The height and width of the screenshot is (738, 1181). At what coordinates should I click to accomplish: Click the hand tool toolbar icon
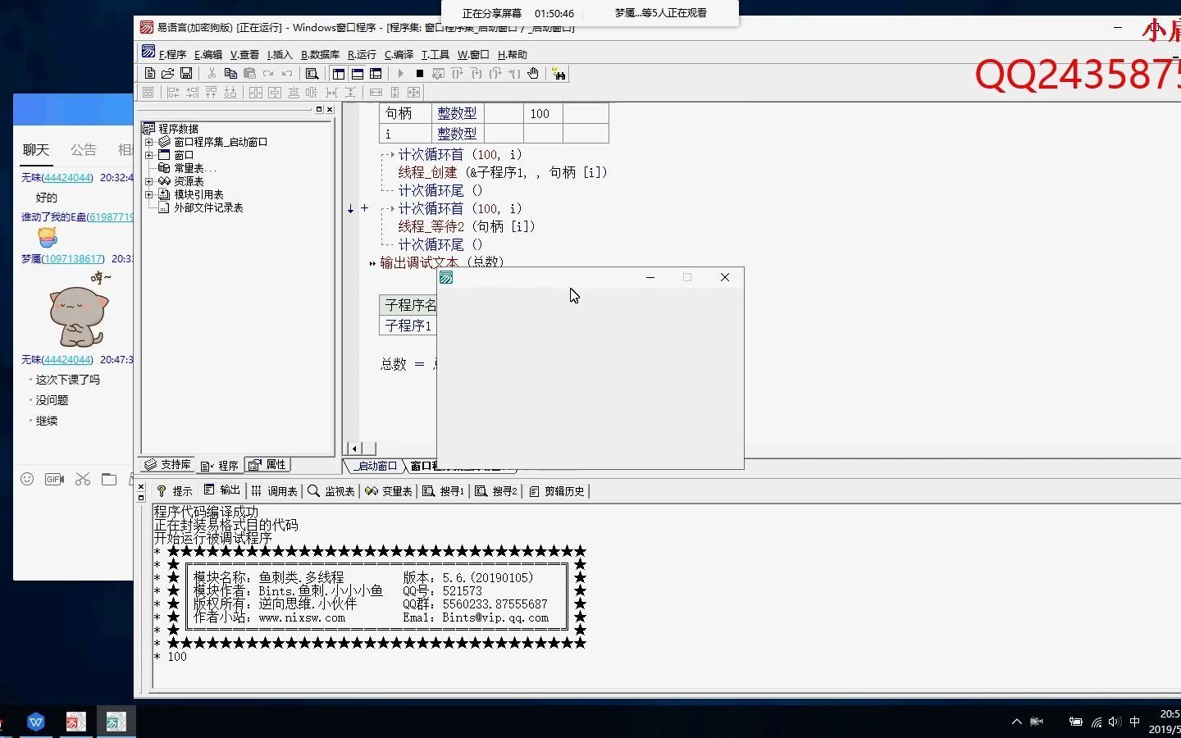coord(533,74)
